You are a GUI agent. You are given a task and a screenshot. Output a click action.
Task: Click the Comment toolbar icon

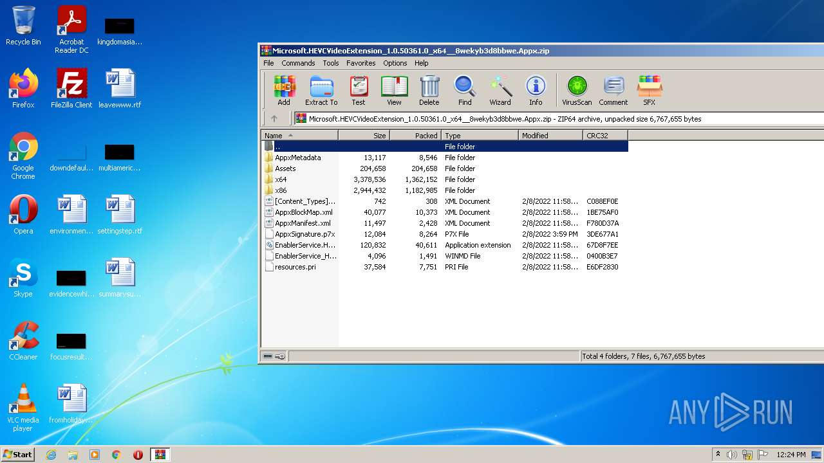613,91
